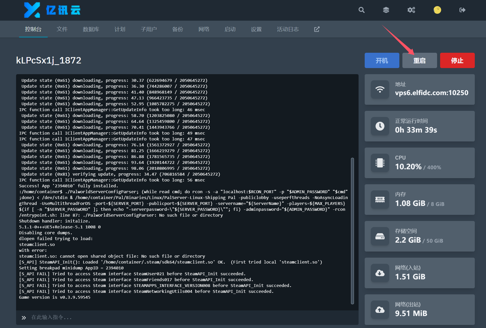Click the memory RAM icon
The width and height of the screenshot is (486, 328).
click(380, 200)
